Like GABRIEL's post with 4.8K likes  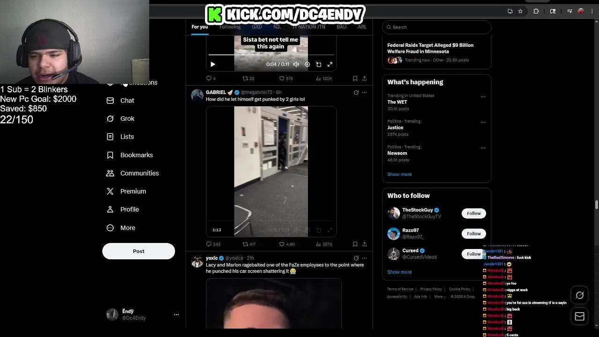[x=287, y=244]
